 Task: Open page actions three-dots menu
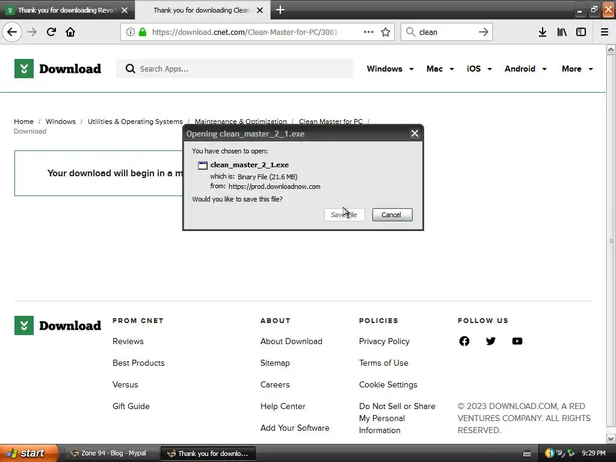[x=369, y=32]
